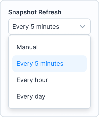Screen dimensions: 99x117
Task: Set snapshot refresh to Manual
Action: coord(49,47)
